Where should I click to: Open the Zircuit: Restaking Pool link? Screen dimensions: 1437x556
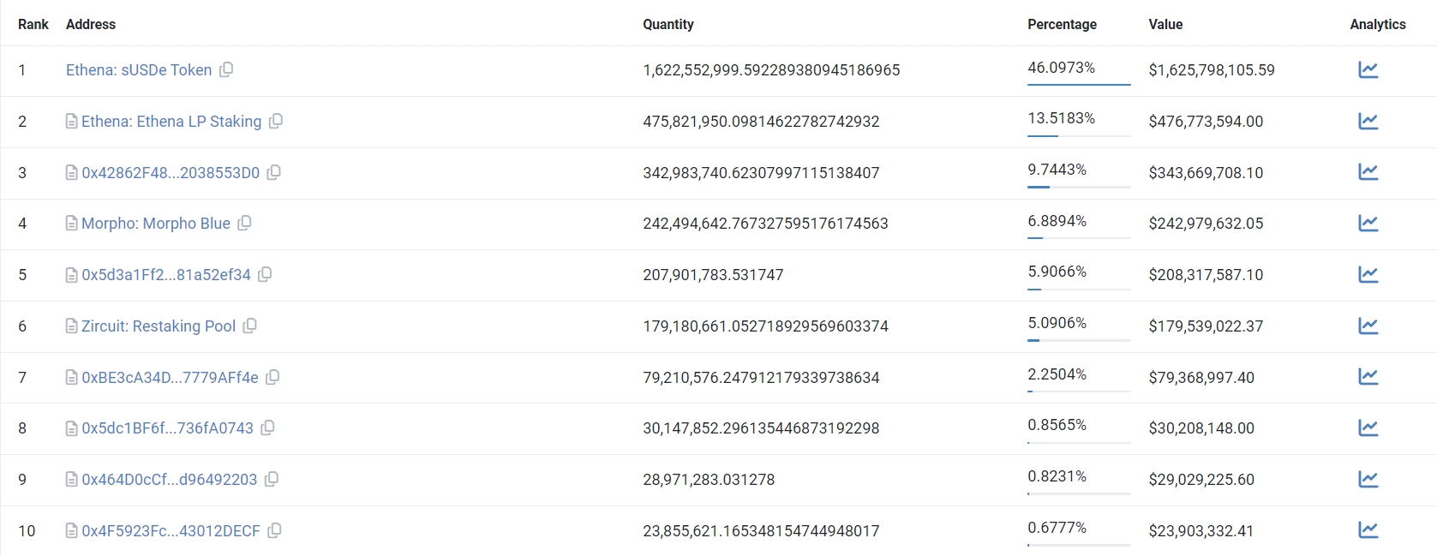tap(159, 326)
